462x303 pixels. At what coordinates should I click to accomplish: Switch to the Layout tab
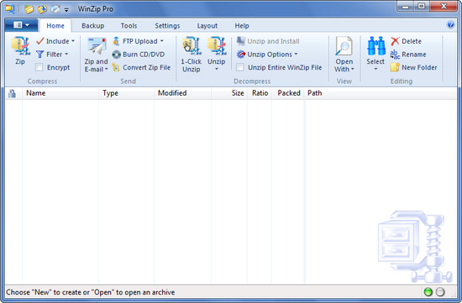[207, 26]
